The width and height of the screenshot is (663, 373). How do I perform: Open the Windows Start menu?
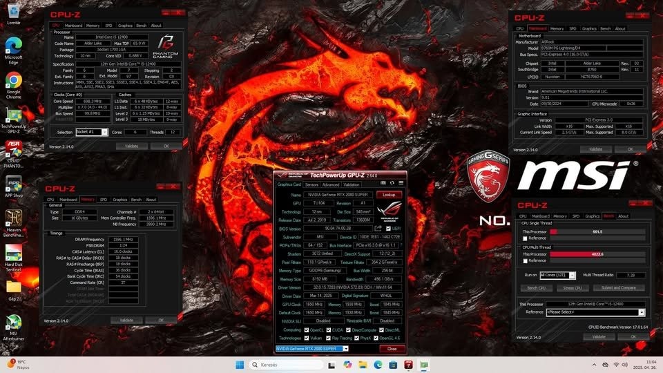point(240,365)
